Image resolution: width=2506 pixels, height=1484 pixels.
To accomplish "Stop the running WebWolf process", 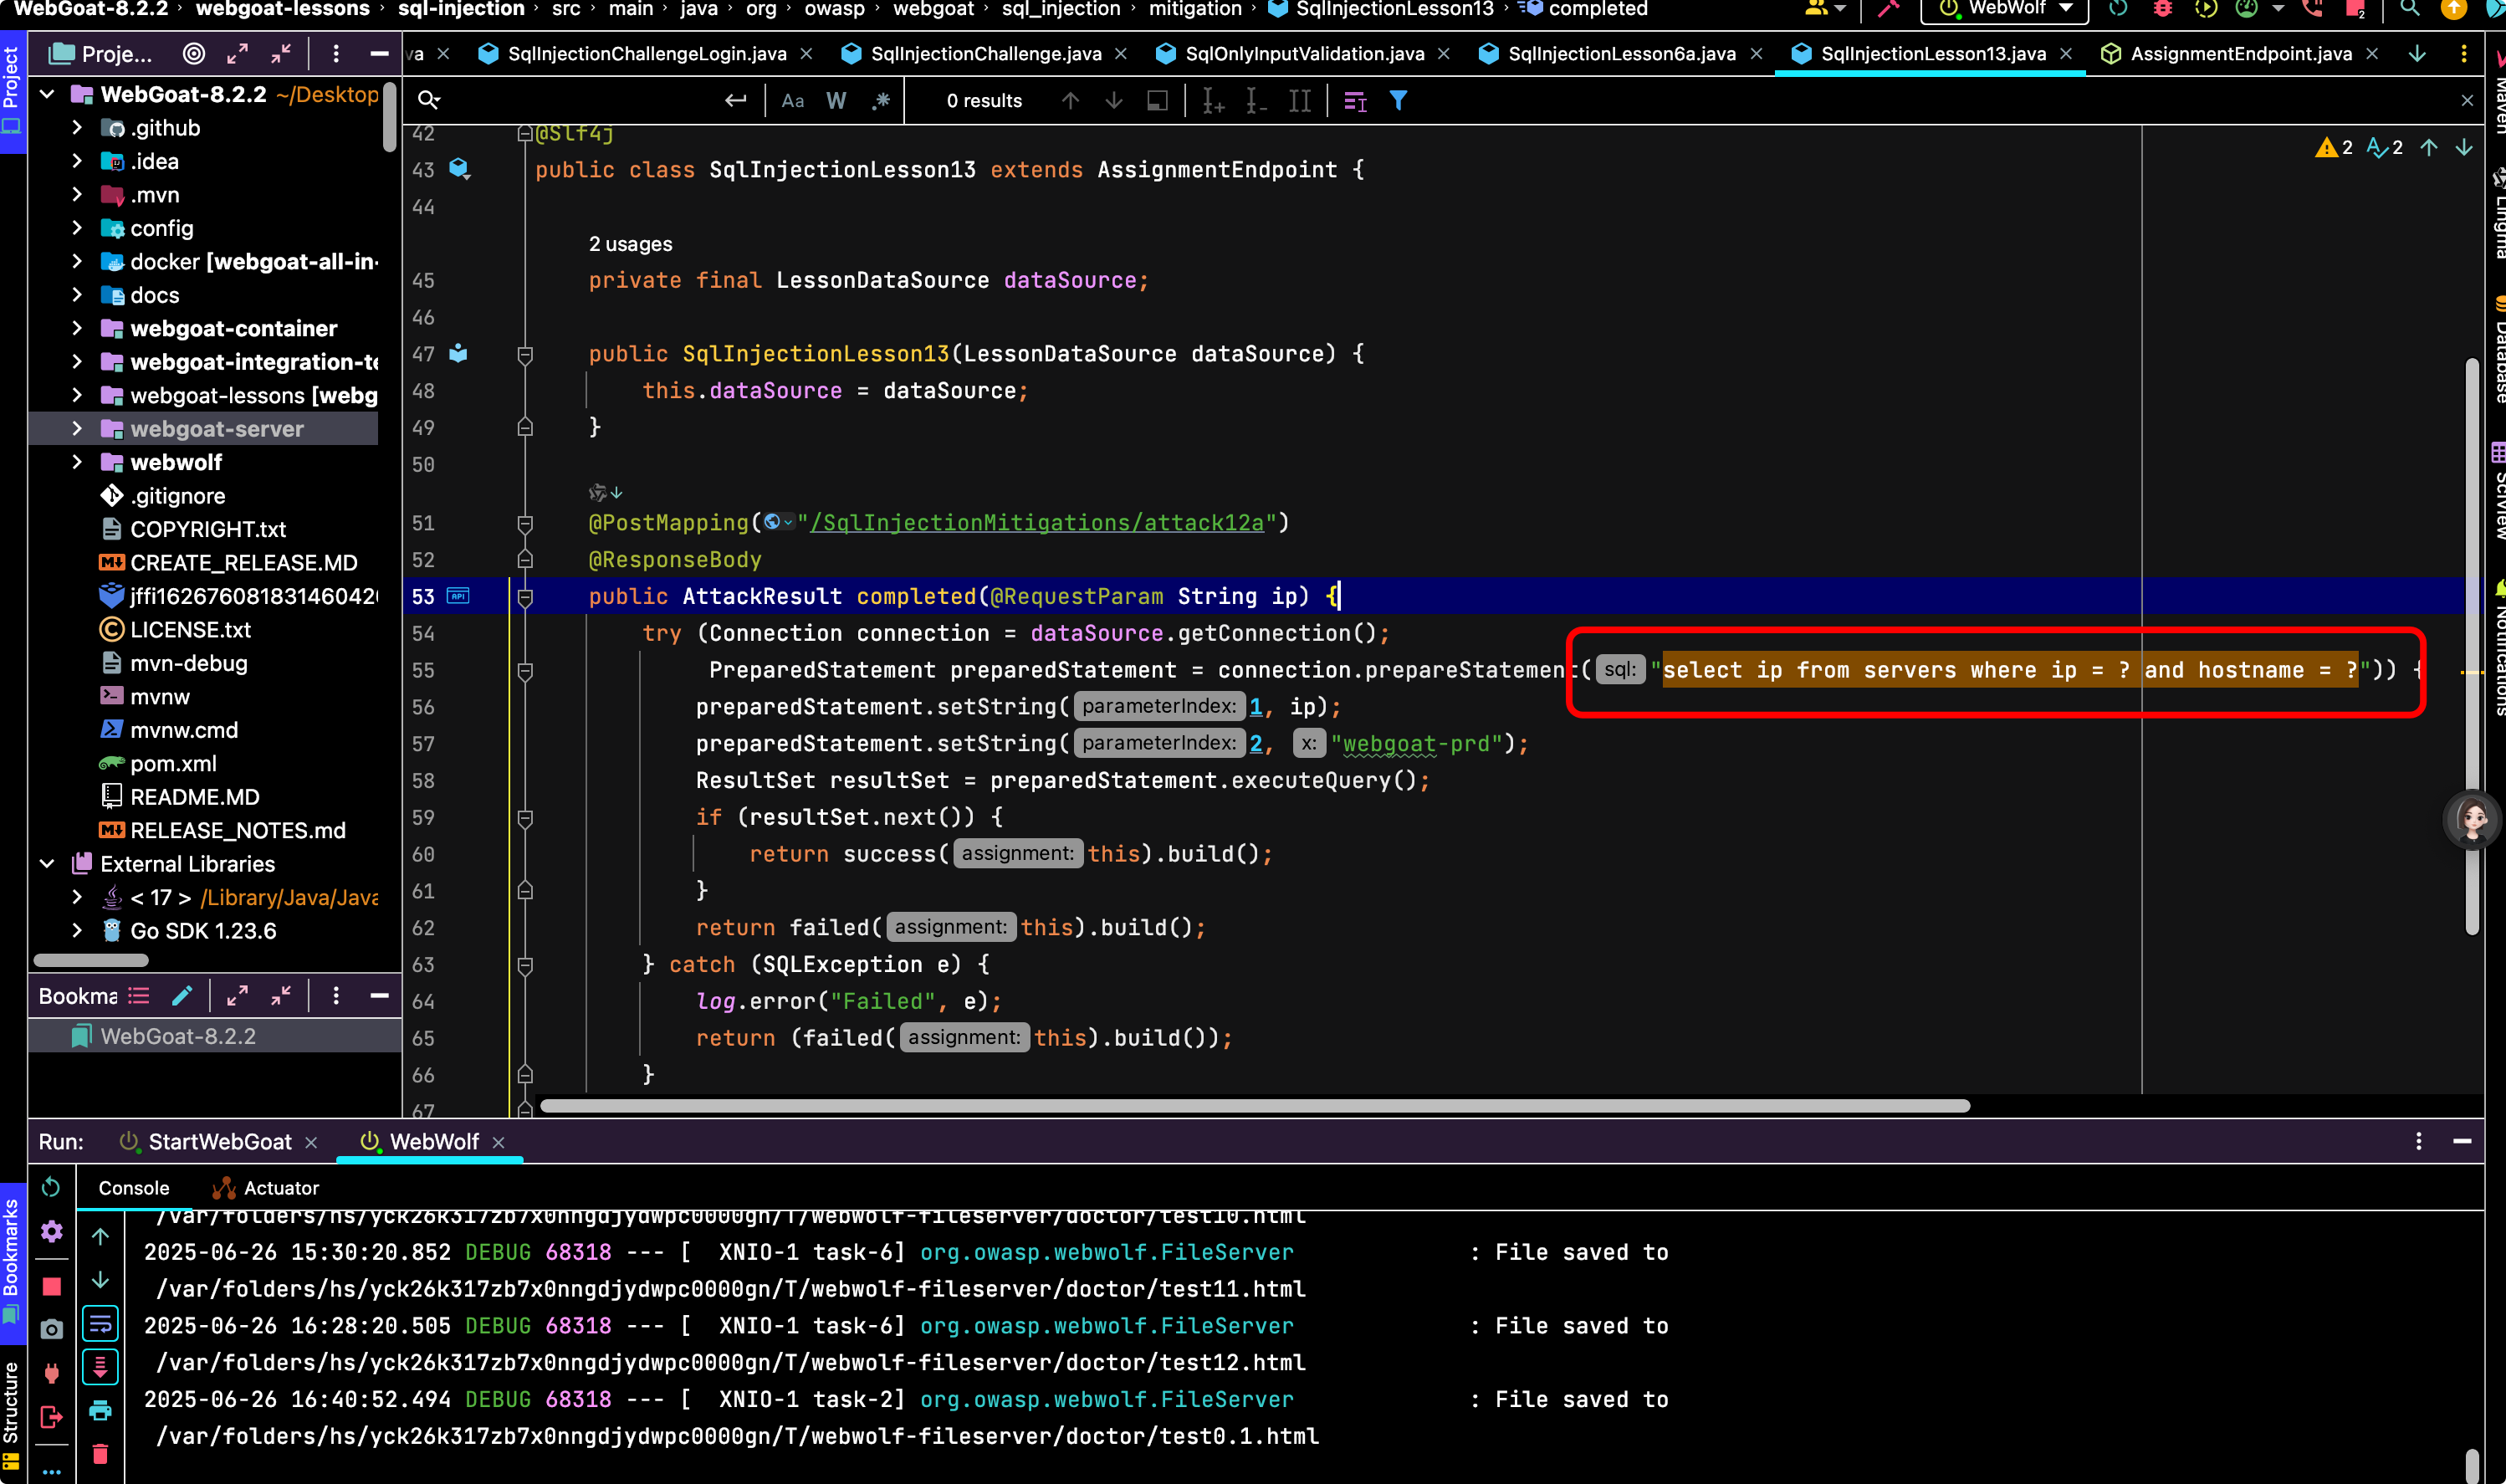I will (51, 1286).
